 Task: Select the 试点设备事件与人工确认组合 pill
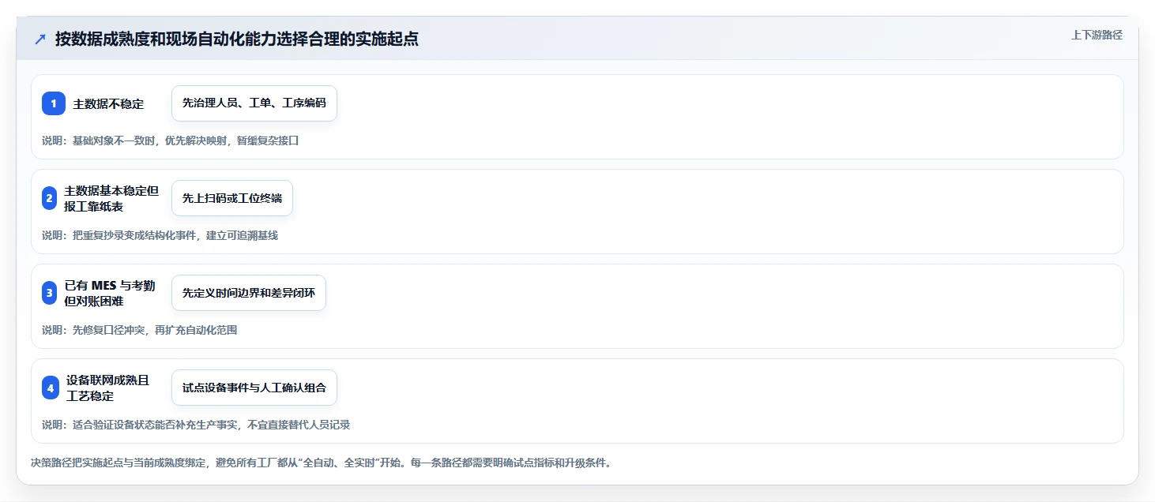pos(254,388)
